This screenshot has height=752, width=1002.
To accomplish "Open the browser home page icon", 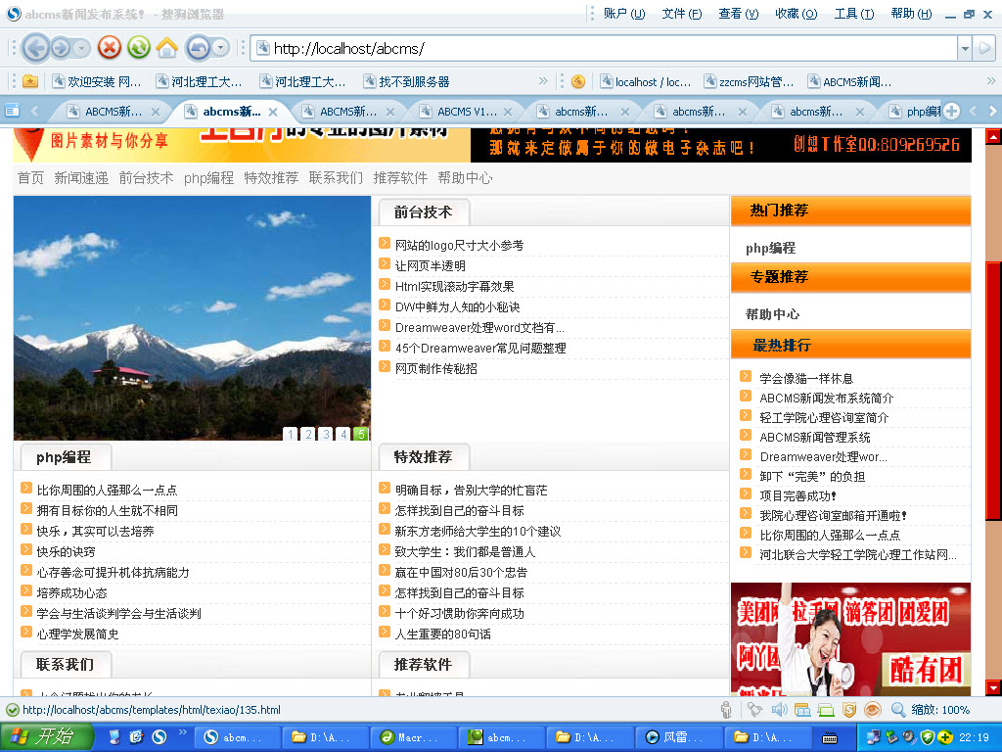I will pyautogui.click(x=164, y=46).
